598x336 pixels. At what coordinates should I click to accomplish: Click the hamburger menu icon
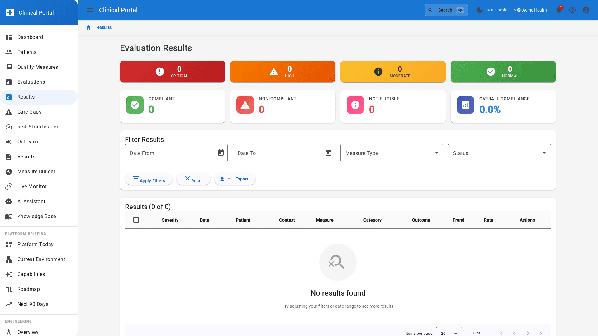(x=90, y=10)
